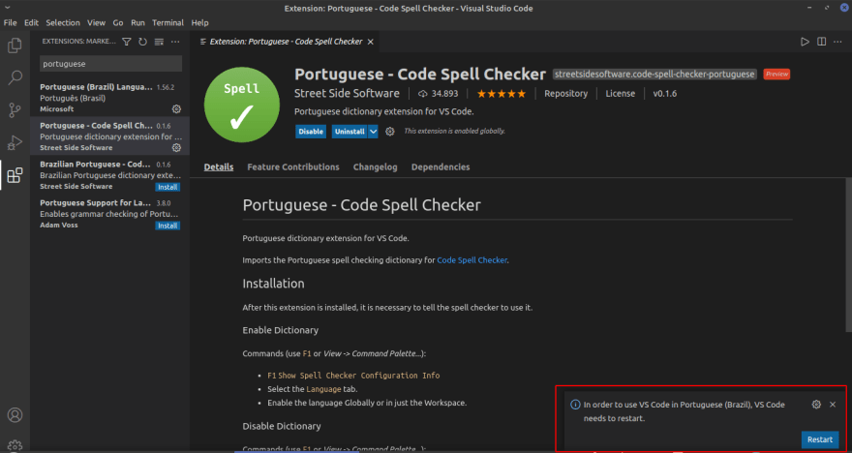Open the Search view in activity bar
Screen dimensions: 852x453
(15, 78)
